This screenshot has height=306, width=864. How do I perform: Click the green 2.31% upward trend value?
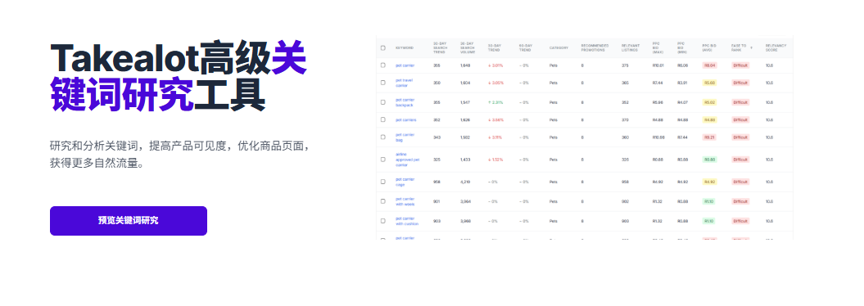tap(496, 102)
